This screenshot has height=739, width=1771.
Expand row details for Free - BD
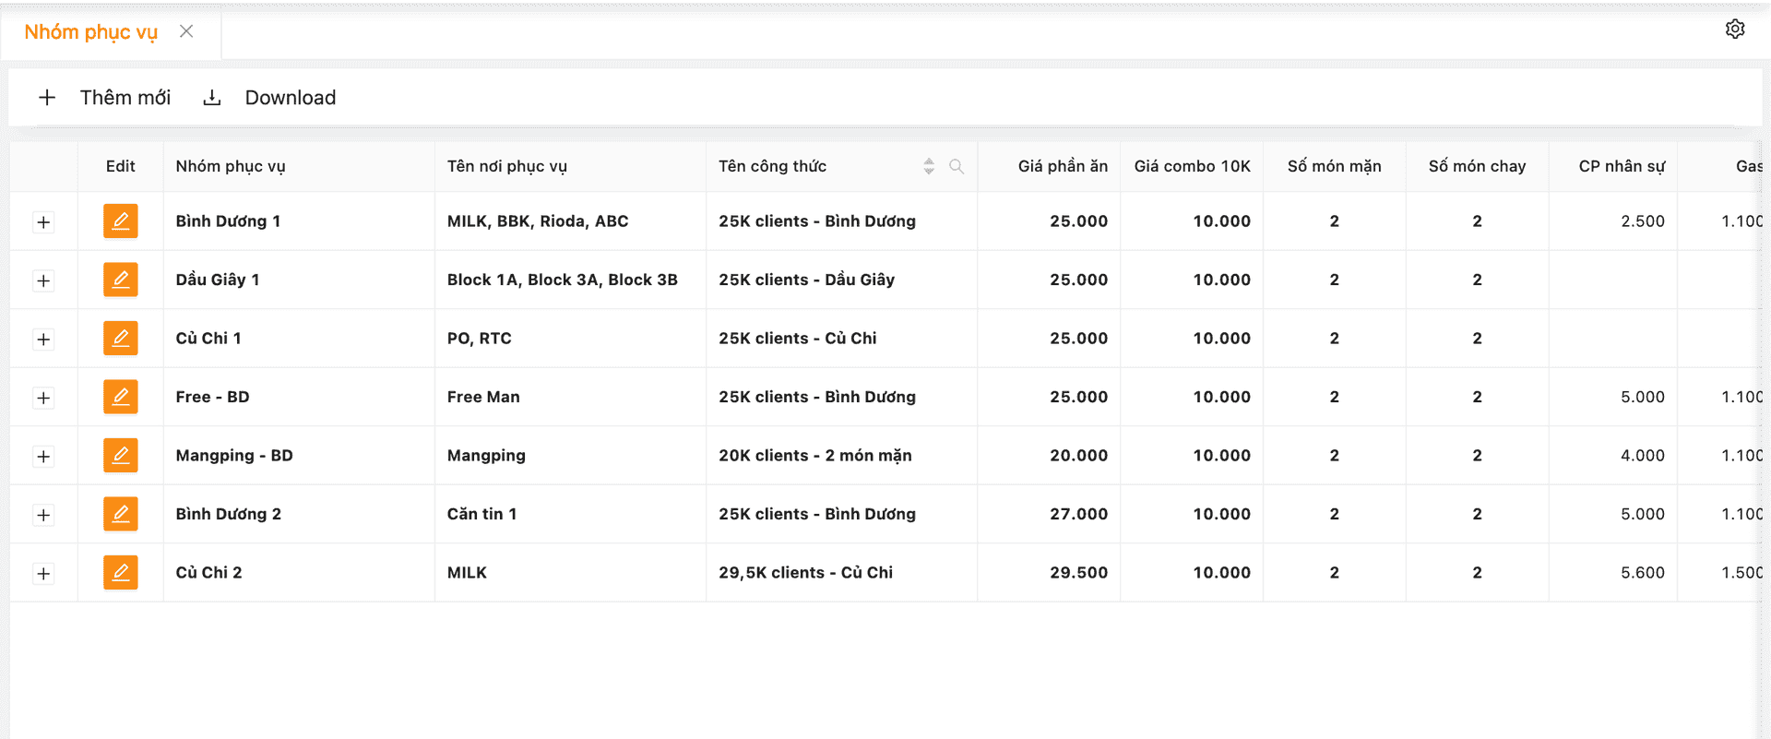coord(43,398)
